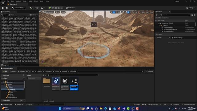
Task: Select the translate gizmo tool in viewport
Action: tap(114, 12)
